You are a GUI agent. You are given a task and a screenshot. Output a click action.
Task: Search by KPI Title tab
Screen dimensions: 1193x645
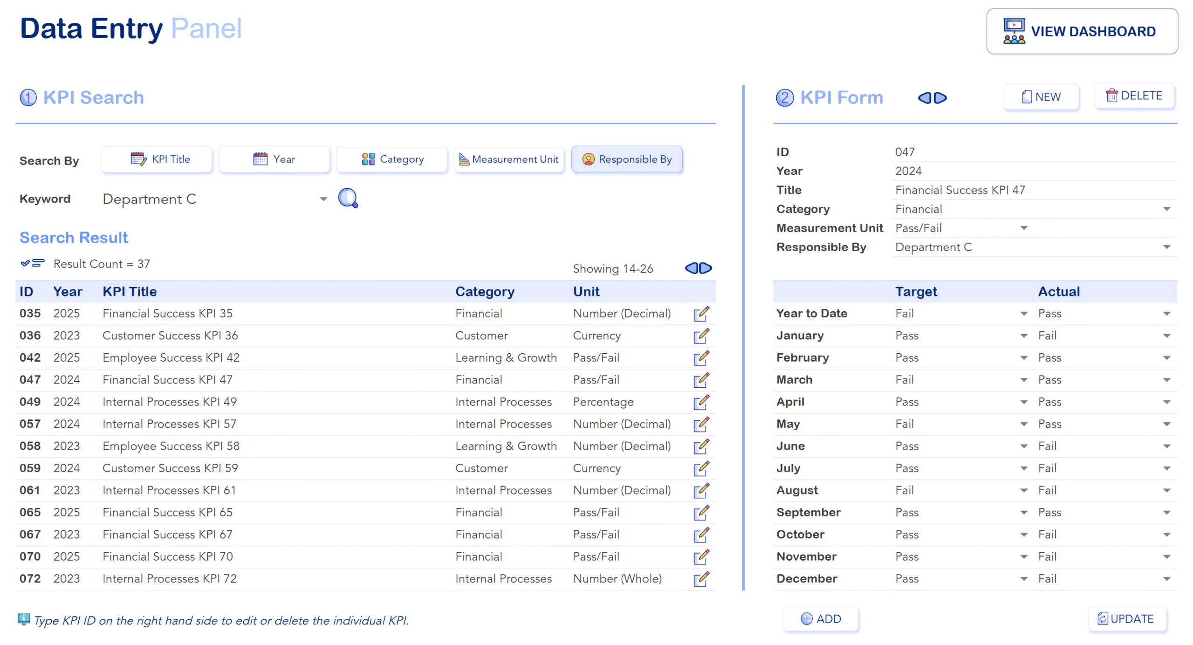click(157, 159)
